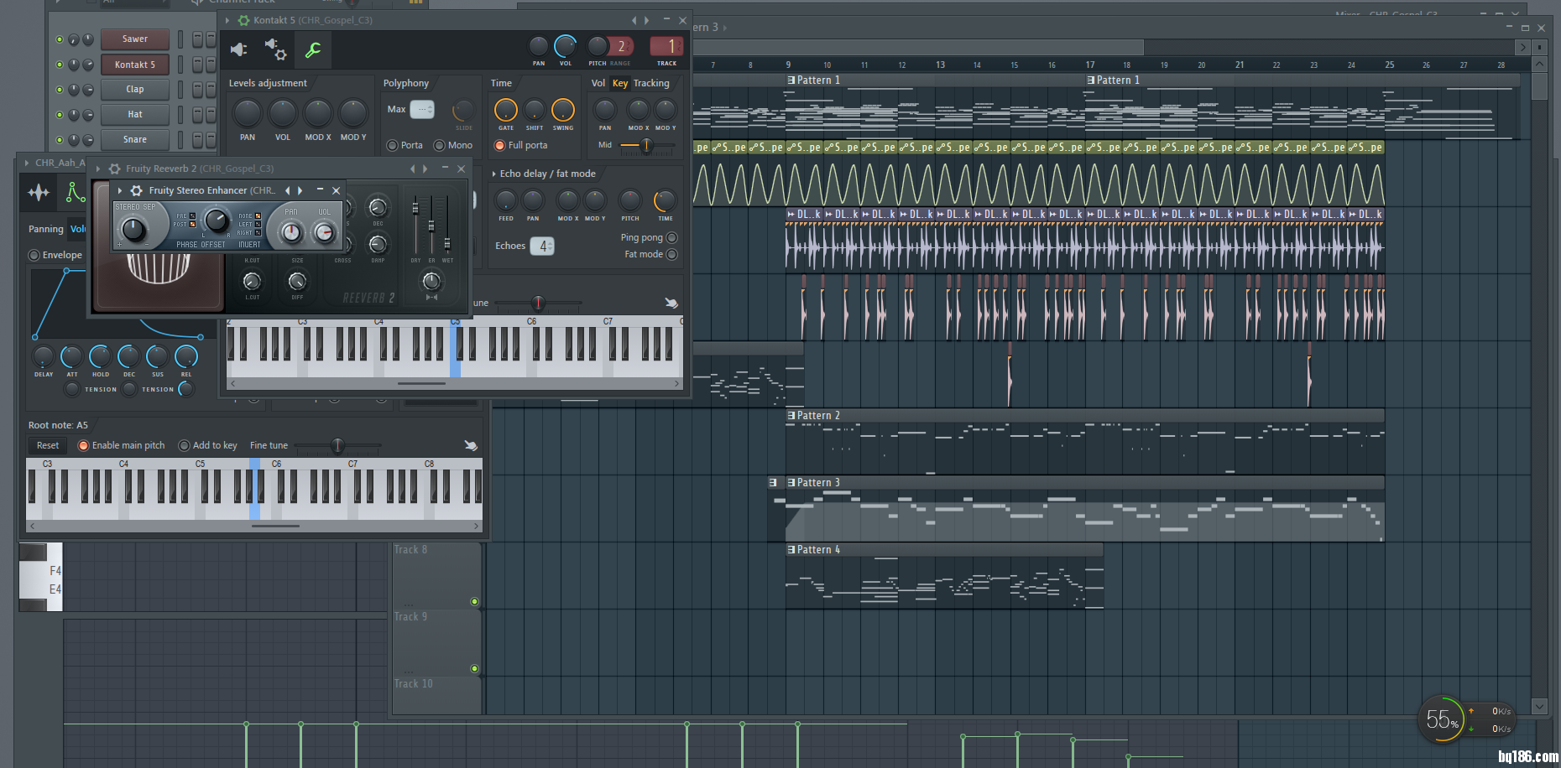Select the sampler waveform tab in CHR_Aah window
Screen dimensions: 1561x768
[39, 193]
